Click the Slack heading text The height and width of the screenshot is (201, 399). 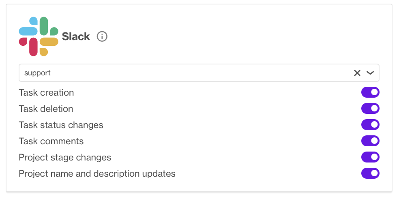click(76, 36)
